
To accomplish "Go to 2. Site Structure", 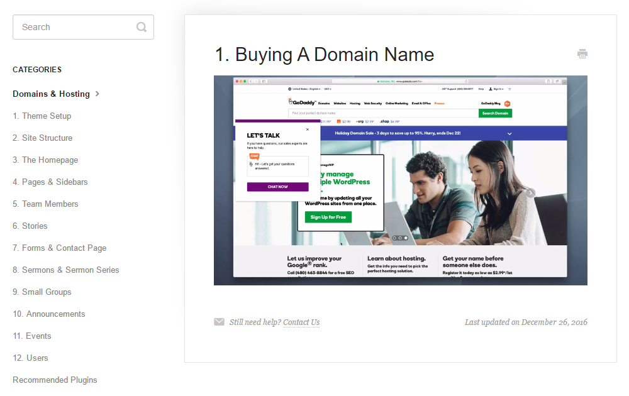I will coord(43,138).
